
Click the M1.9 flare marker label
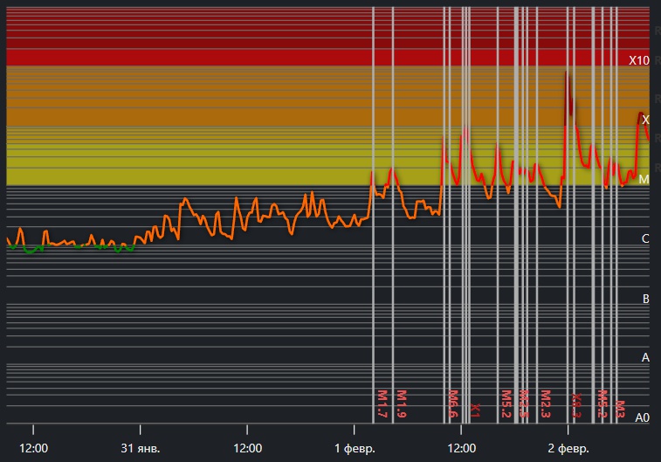pyautogui.click(x=402, y=404)
